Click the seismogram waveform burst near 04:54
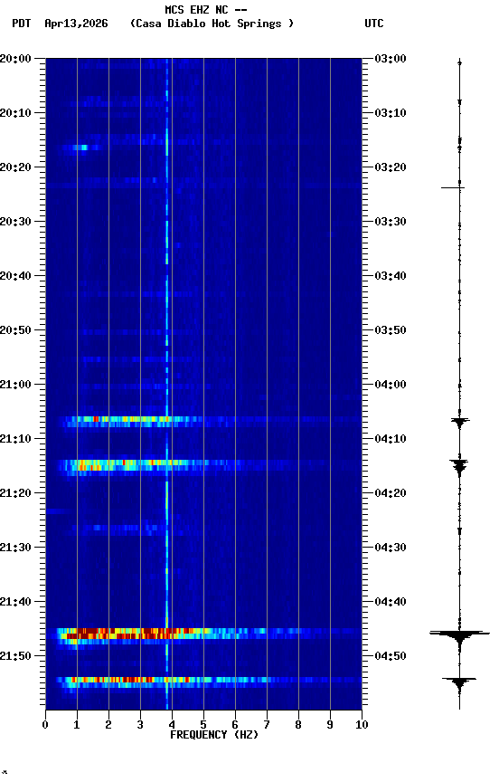 (459, 682)
